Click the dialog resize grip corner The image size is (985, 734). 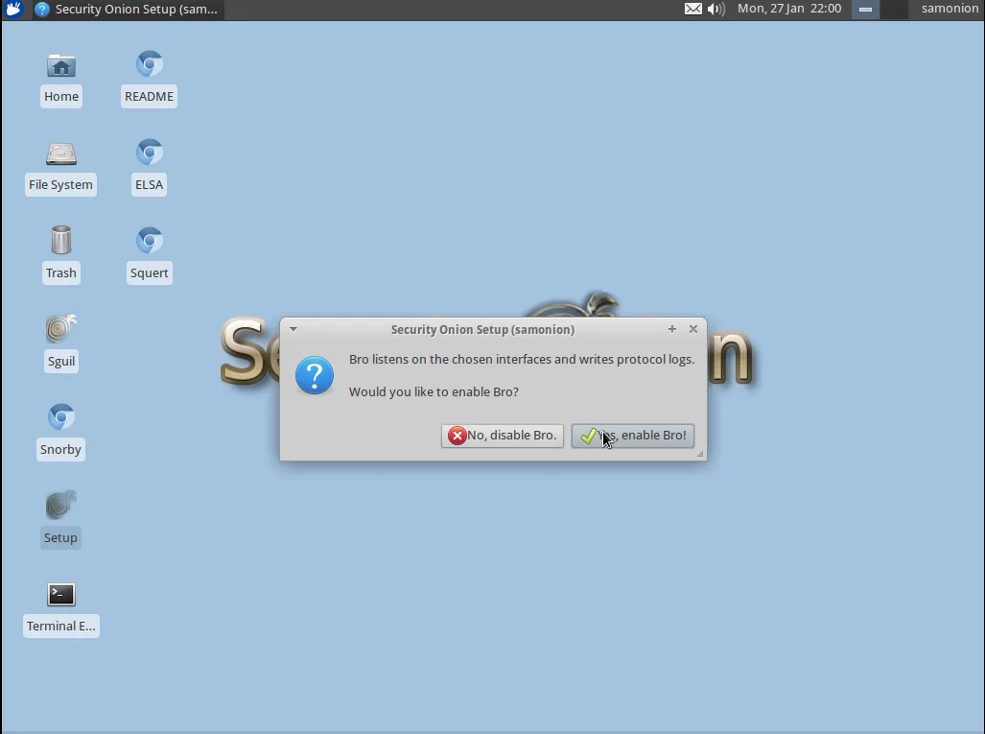point(700,454)
